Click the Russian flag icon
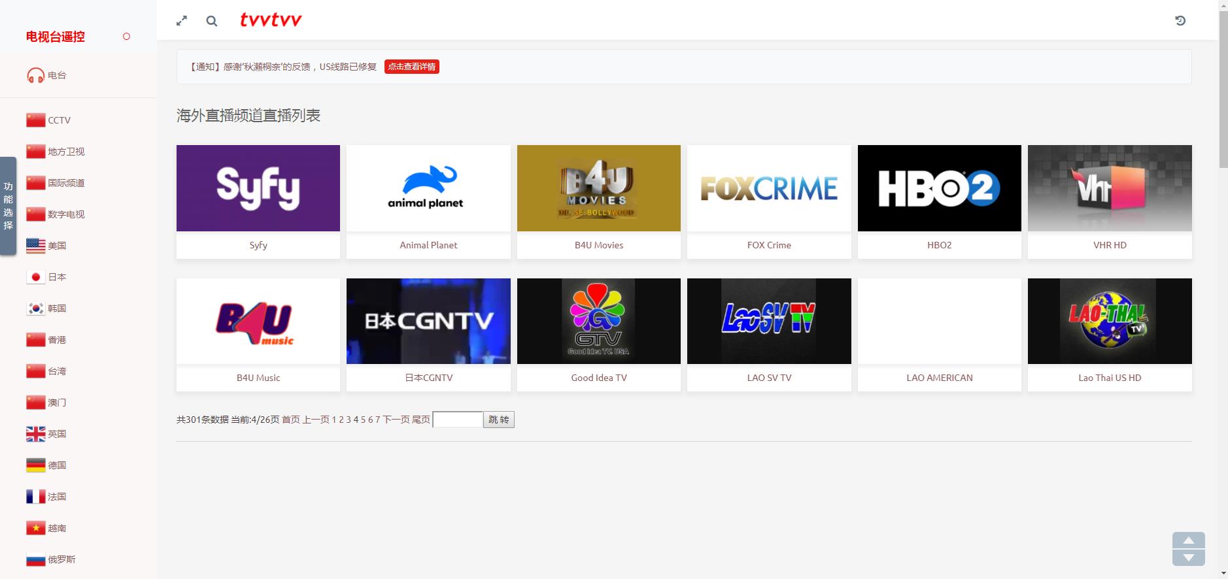Image resolution: width=1228 pixels, height=579 pixels. 35,559
